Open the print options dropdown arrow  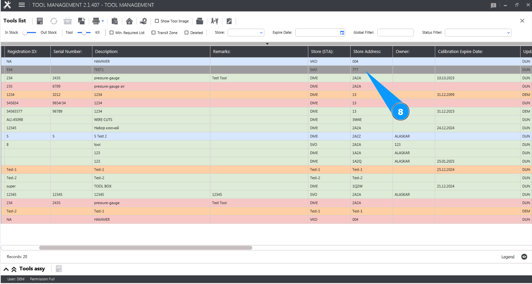click(x=103, y=21)
